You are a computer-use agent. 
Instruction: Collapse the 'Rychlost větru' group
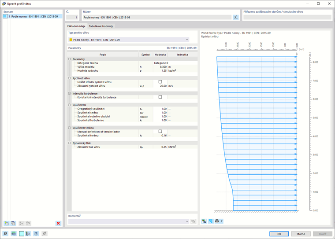pos(70,78)
